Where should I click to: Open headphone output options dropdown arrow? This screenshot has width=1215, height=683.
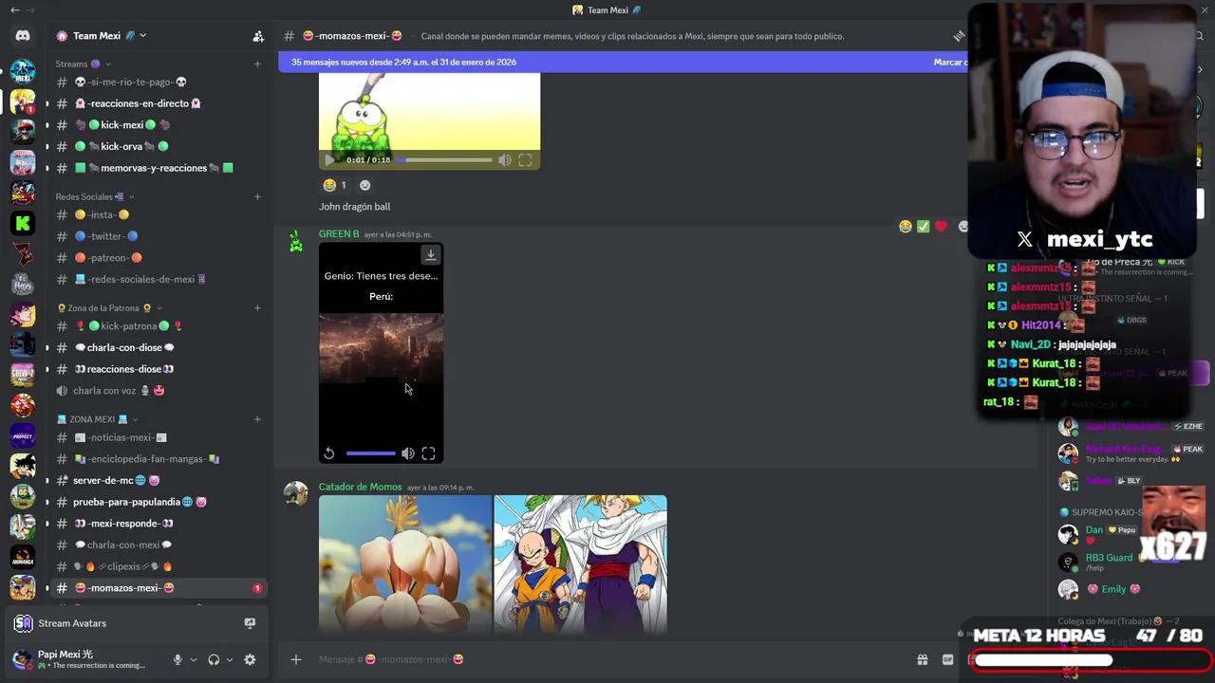click(230, 660)
